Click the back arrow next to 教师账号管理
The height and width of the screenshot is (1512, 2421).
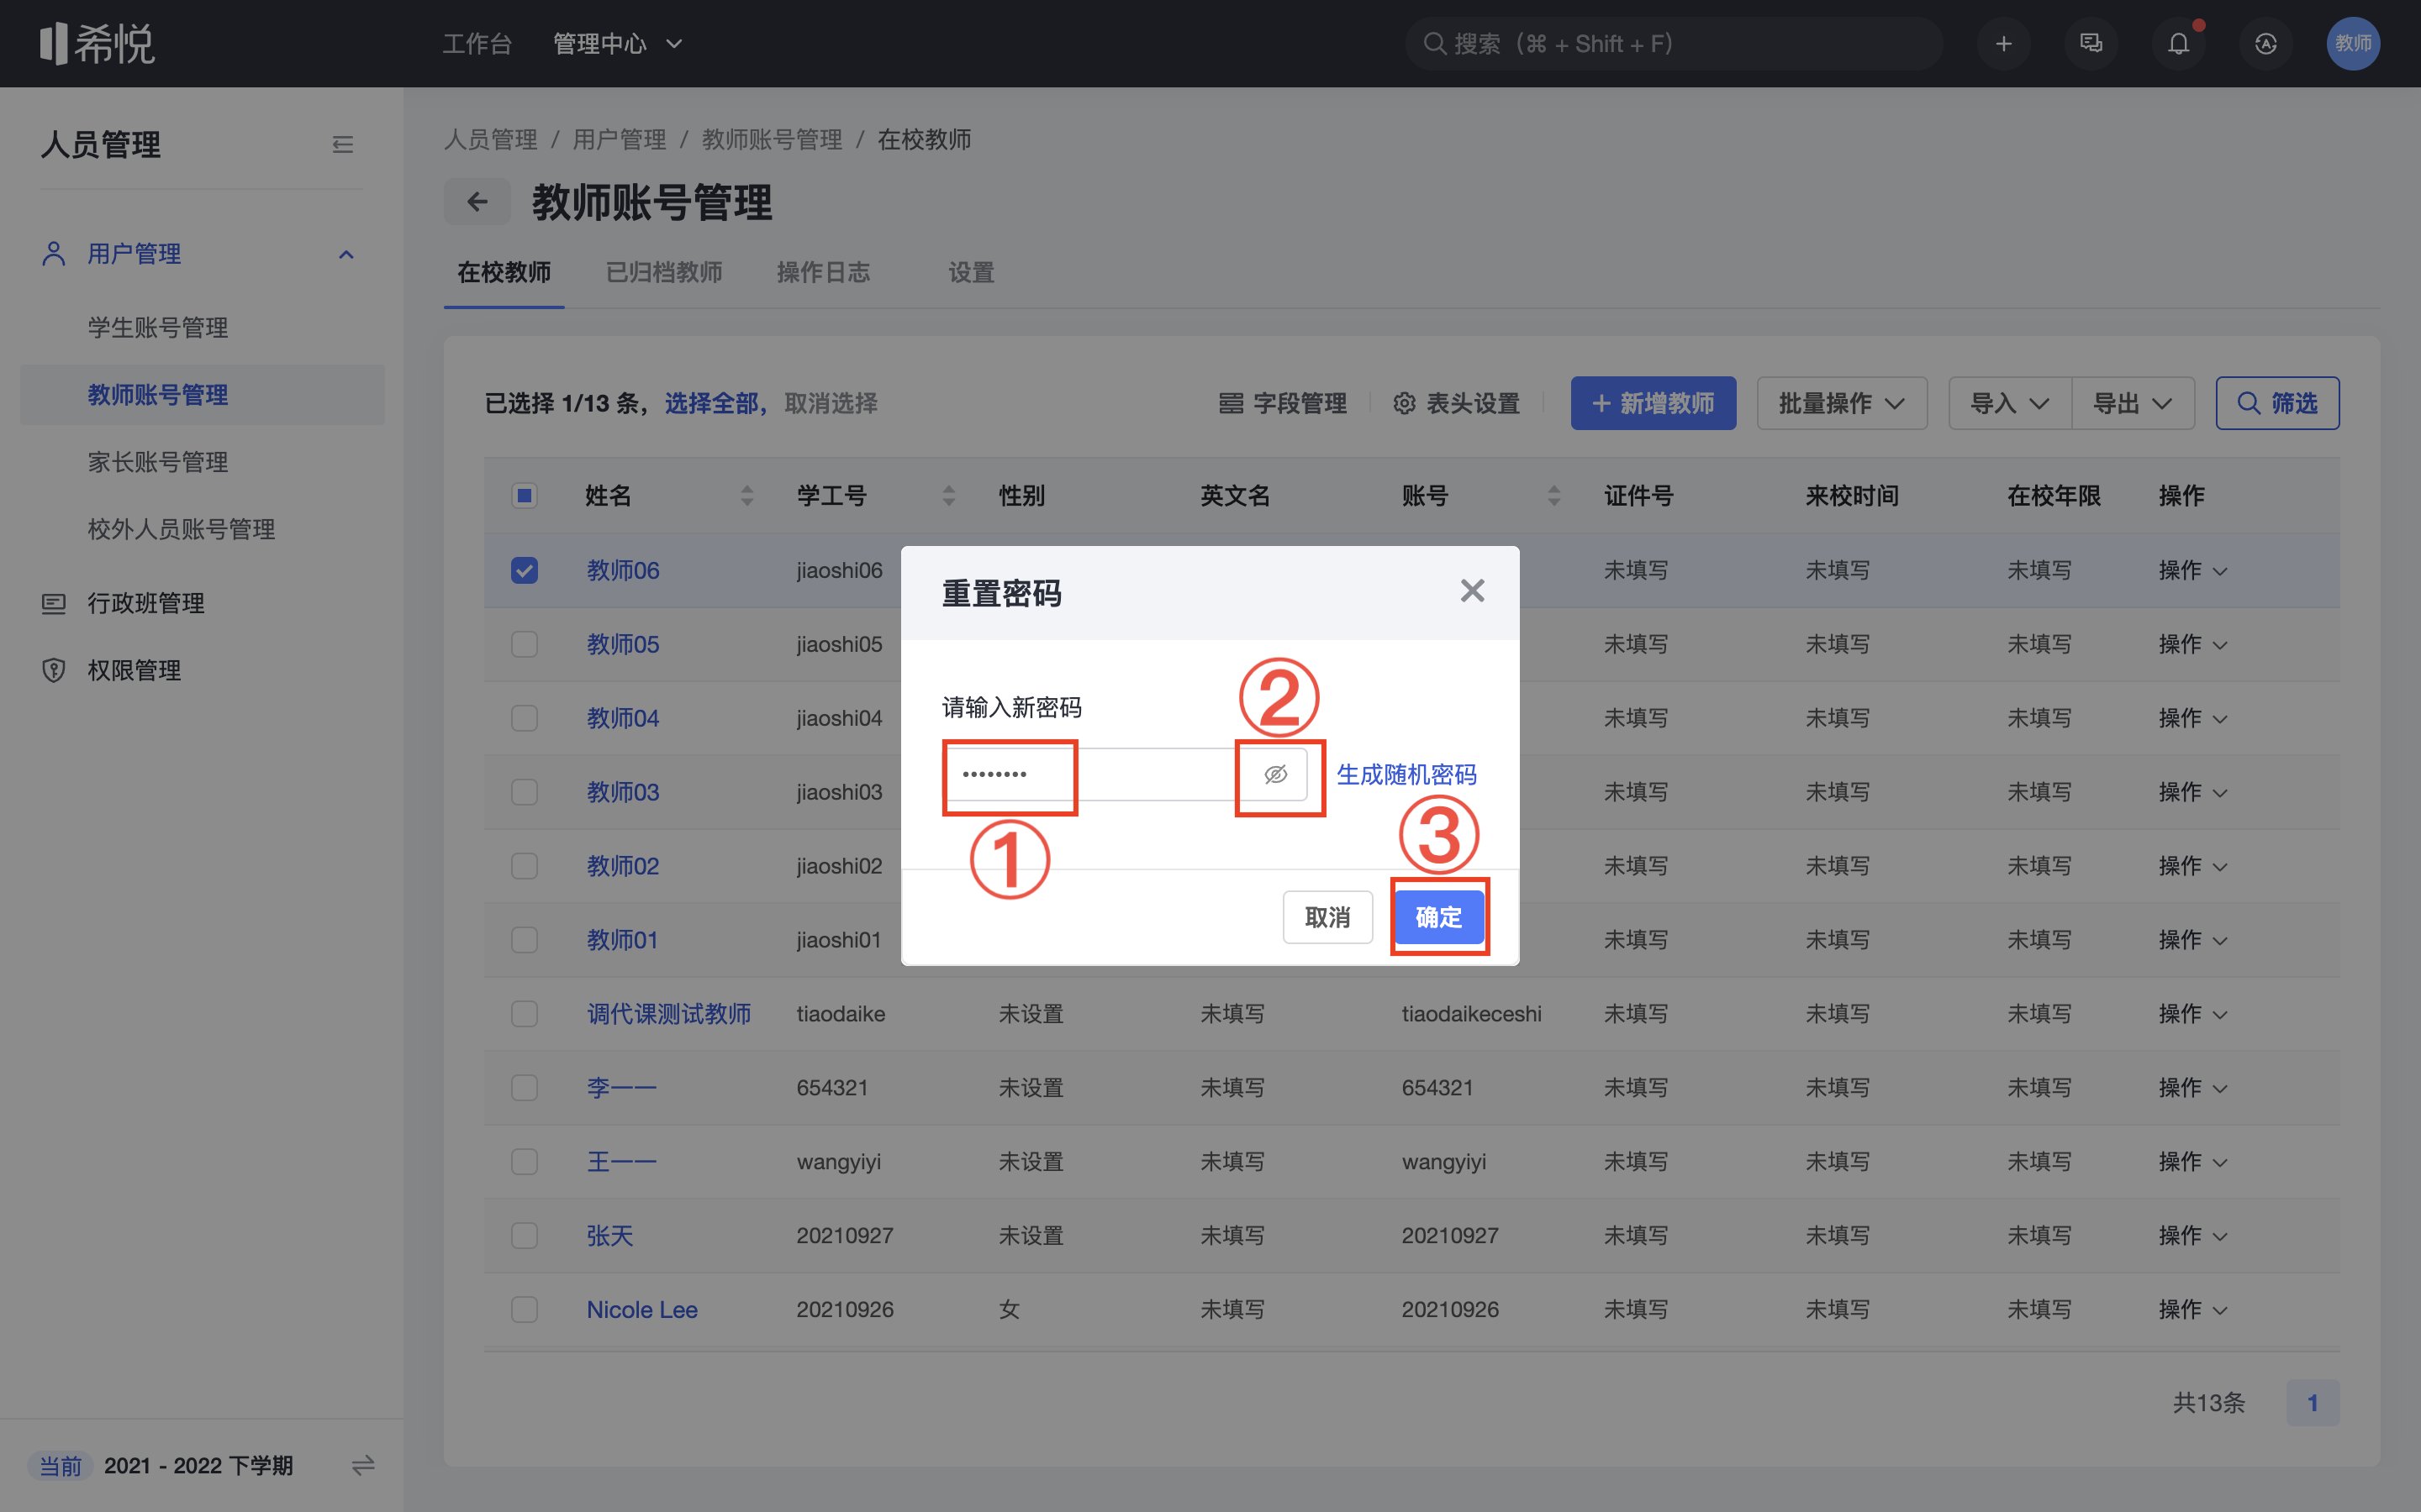pyautogui.click(x=477, y=202)
